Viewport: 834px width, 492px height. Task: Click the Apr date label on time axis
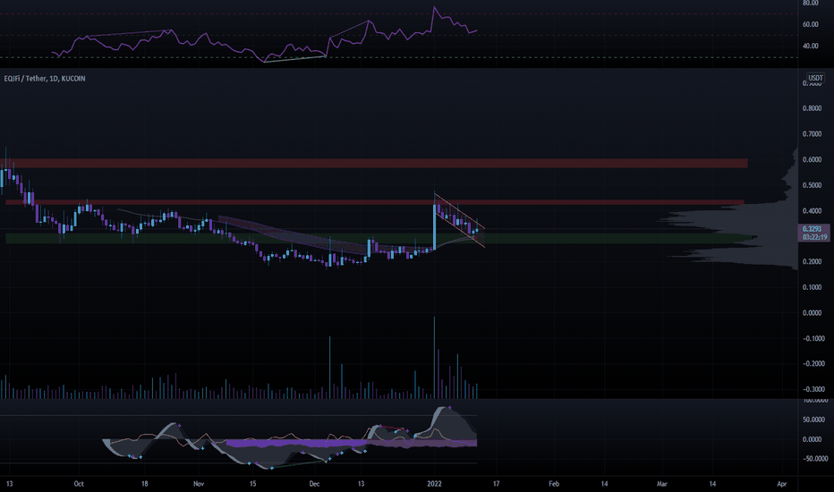pos(781,483)
